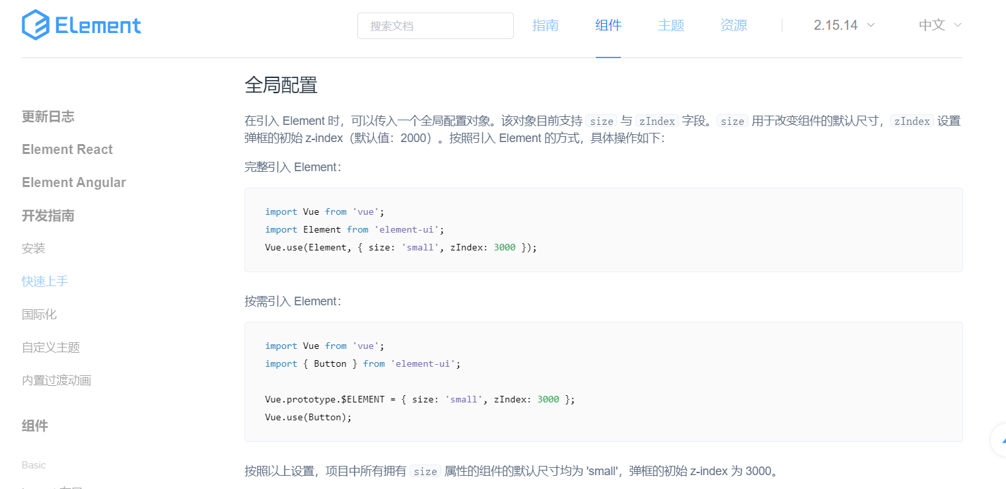
Task: Click the Vue.use(Button); code line
Action: pos(308,417)
